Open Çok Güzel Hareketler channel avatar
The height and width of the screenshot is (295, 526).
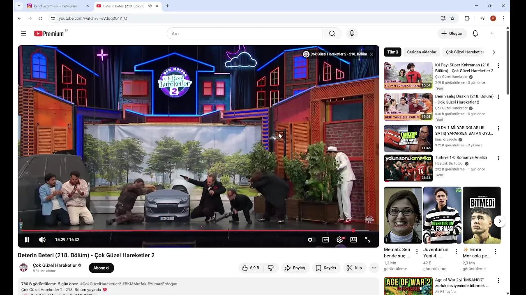24,268
